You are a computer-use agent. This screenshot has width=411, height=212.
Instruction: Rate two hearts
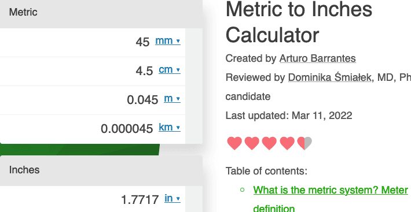252,143
